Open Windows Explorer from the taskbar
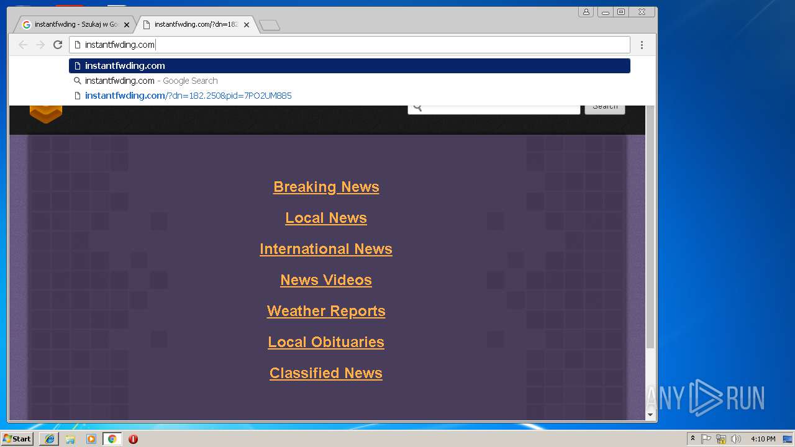The width and height of the screenshot is (795, 447). (70, 439)
